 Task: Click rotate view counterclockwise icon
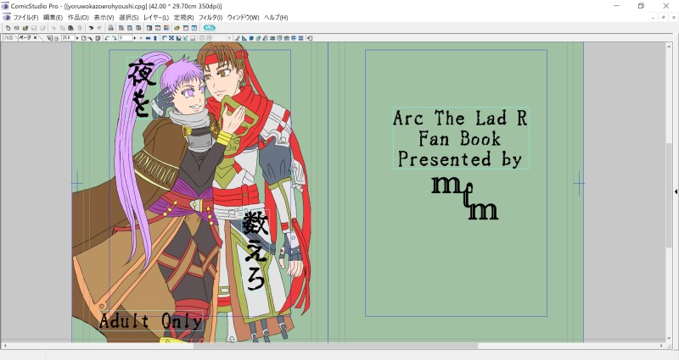[106, 38]
